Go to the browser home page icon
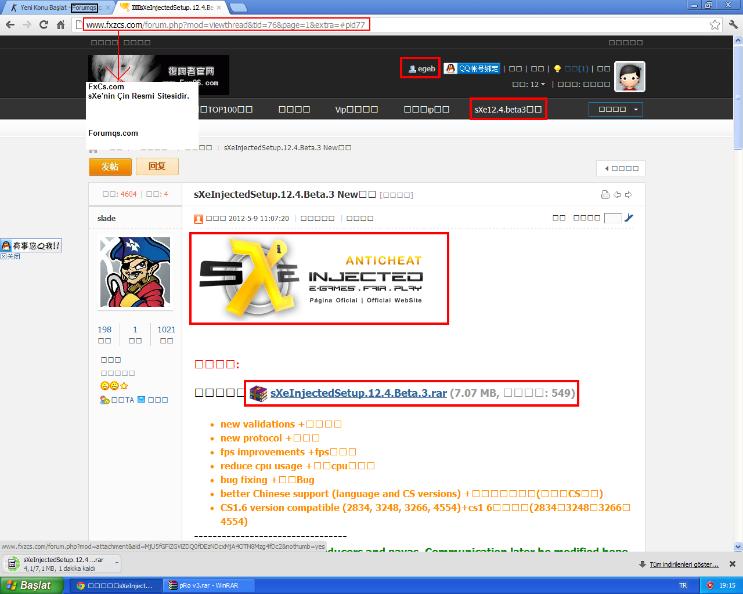The height and width of the screenshot is (594, 743). click(x=60, y=24)
